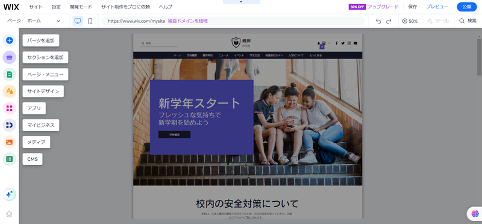Click the blue 公開 publish button
The width and height of the screenshot is (482, 224).
tap(466, 7)
